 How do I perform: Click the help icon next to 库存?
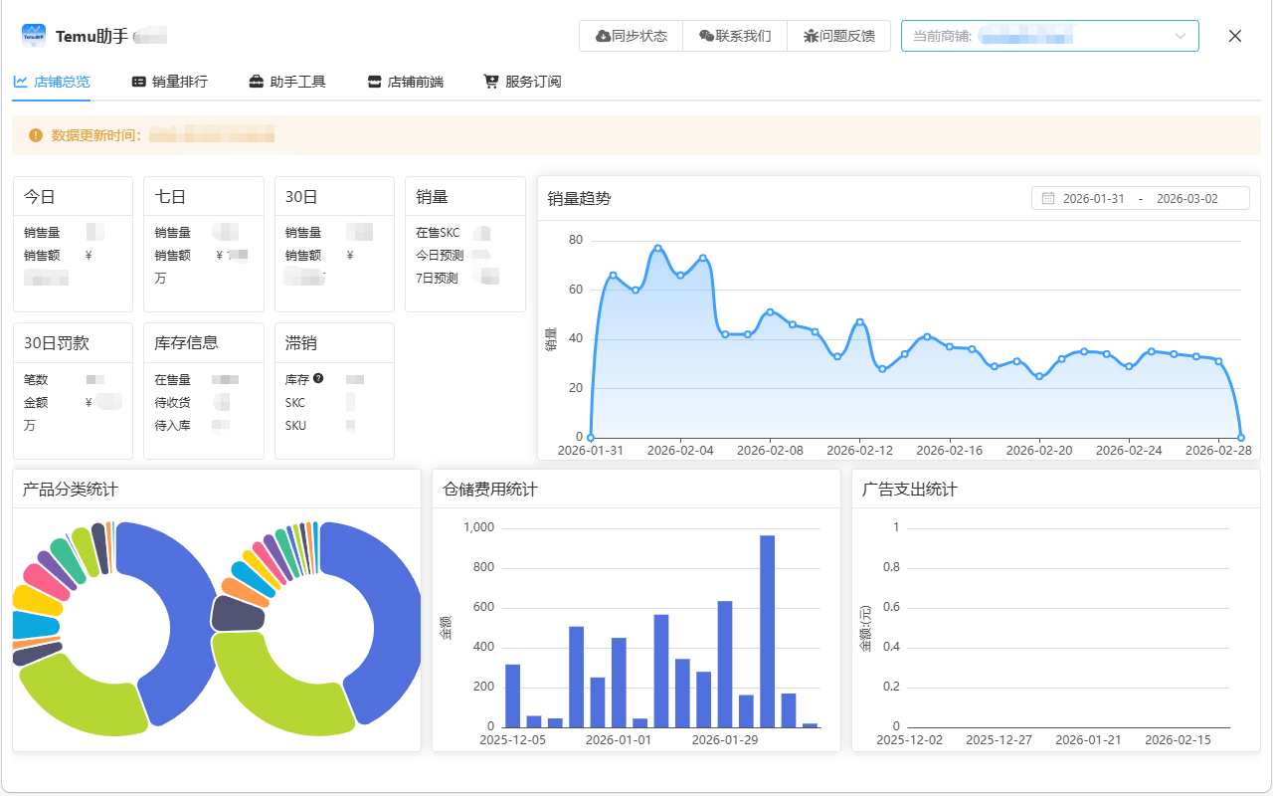[318, 379]
